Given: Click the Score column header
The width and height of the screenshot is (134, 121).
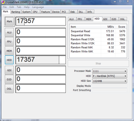Looking at the screenshot, I should pos(122,27).
